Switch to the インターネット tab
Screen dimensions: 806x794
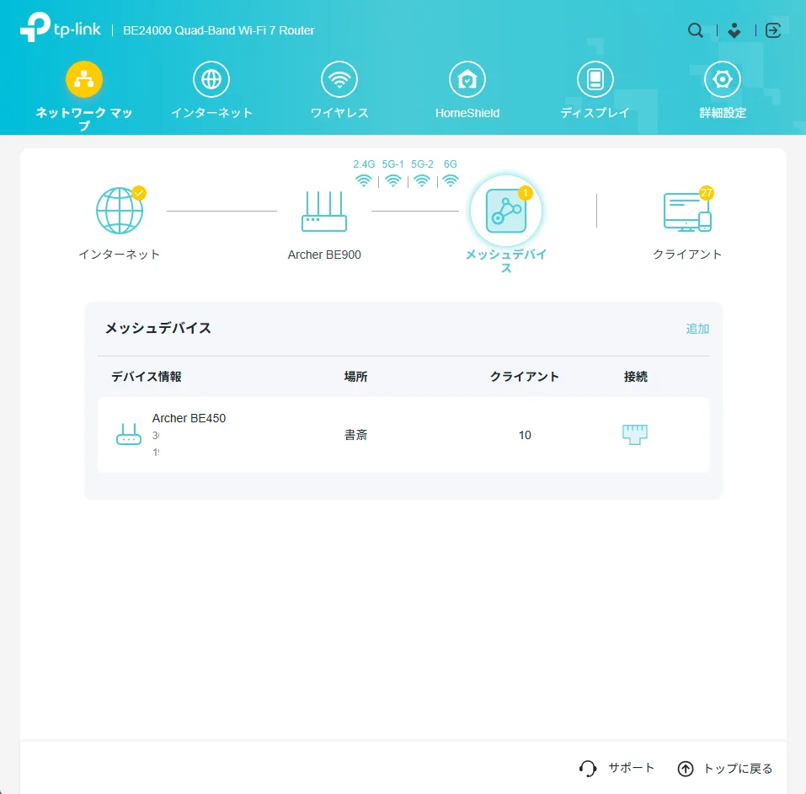(x=211, y=90)
